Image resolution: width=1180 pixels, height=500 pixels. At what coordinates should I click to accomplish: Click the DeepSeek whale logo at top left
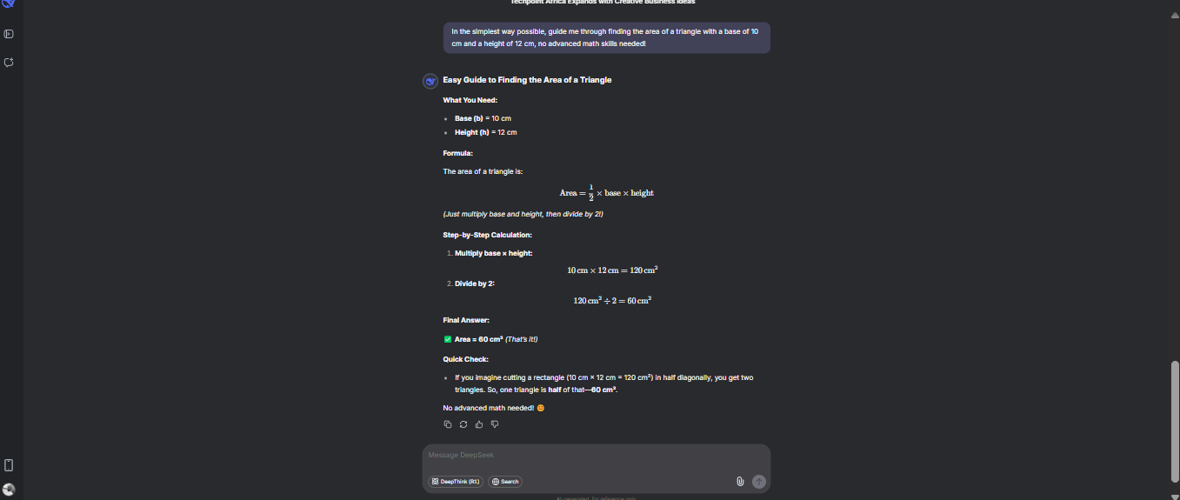(9, 3)
